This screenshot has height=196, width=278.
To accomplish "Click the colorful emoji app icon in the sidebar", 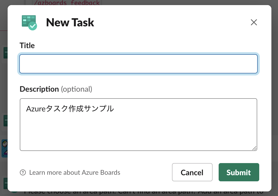I will coord(5,149).
